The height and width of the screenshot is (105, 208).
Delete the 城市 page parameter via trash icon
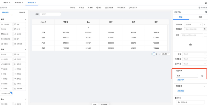click(202, 76)
